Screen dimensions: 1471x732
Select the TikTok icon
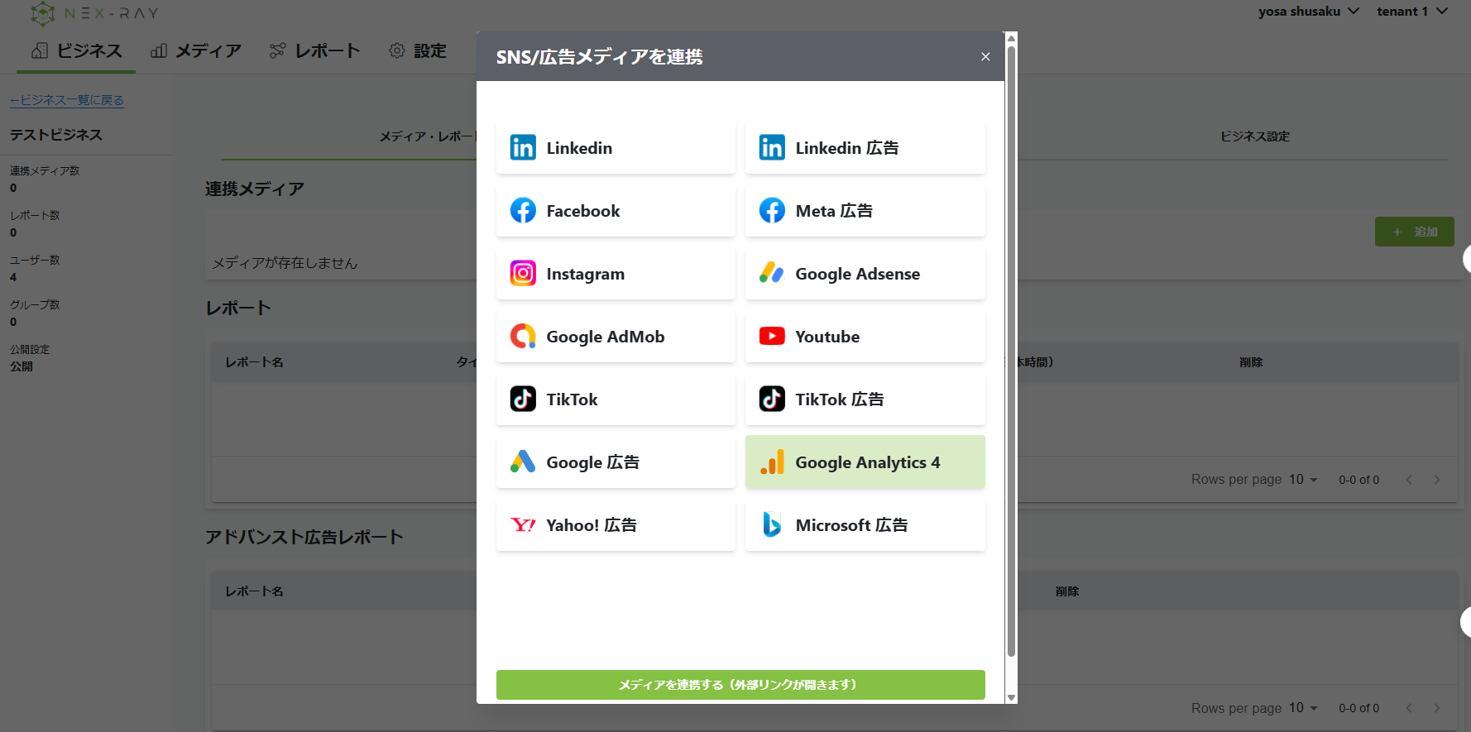[x=523, y=399]
